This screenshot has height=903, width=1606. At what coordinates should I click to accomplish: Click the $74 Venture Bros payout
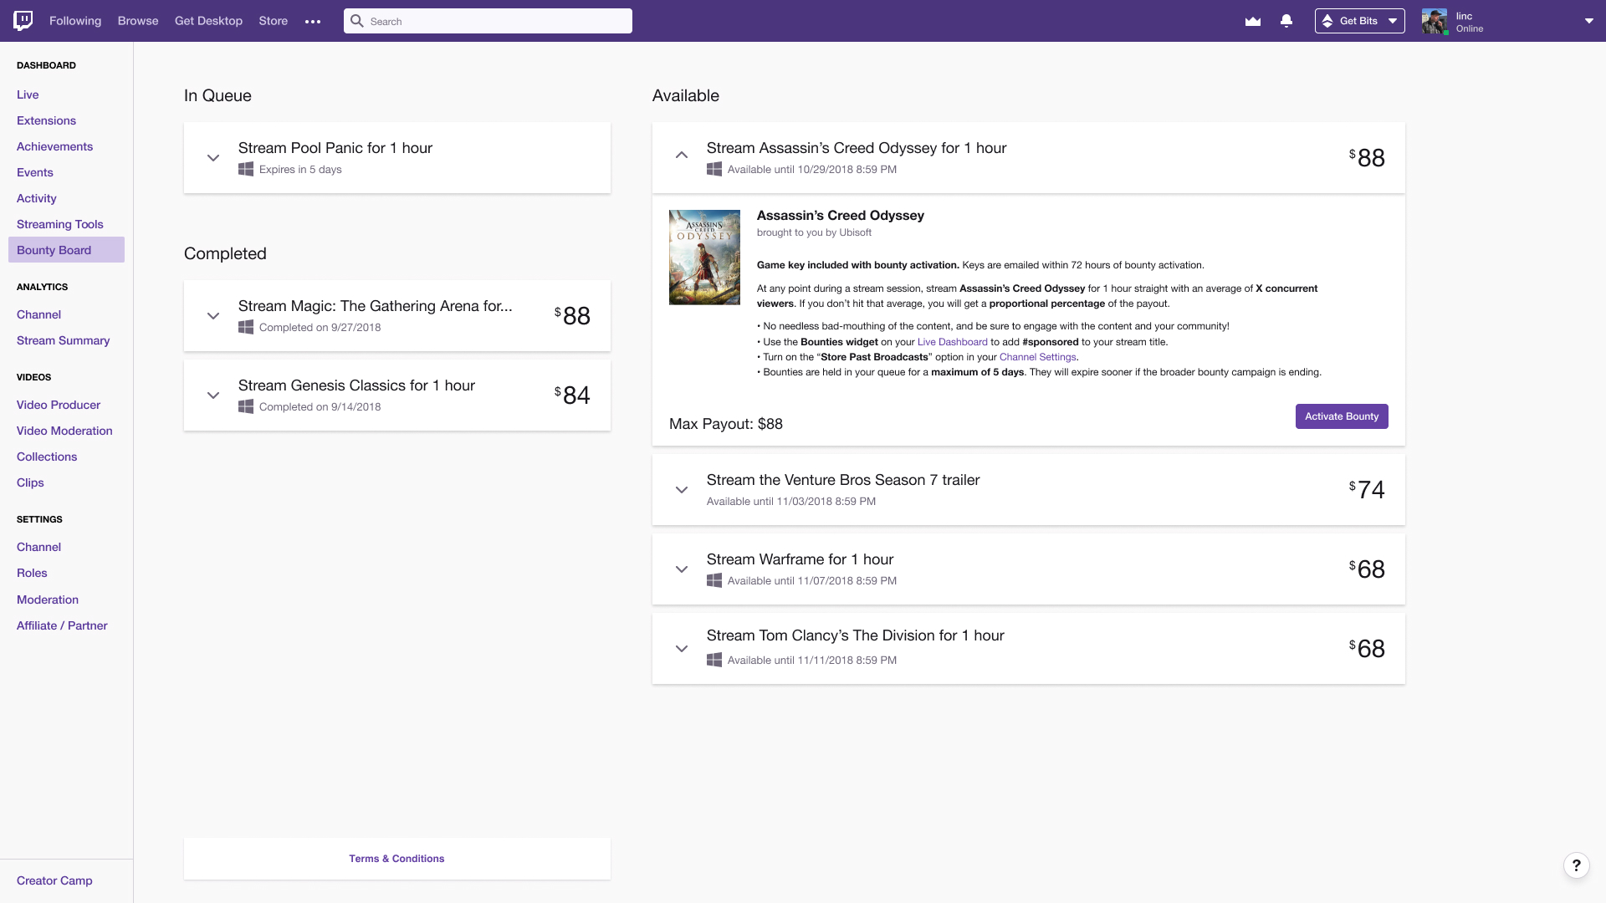click(1367, 489)
